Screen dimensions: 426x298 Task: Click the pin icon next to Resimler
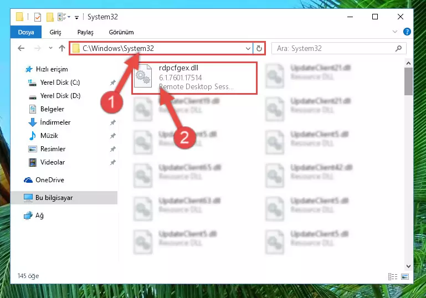(x=113, y=149)
